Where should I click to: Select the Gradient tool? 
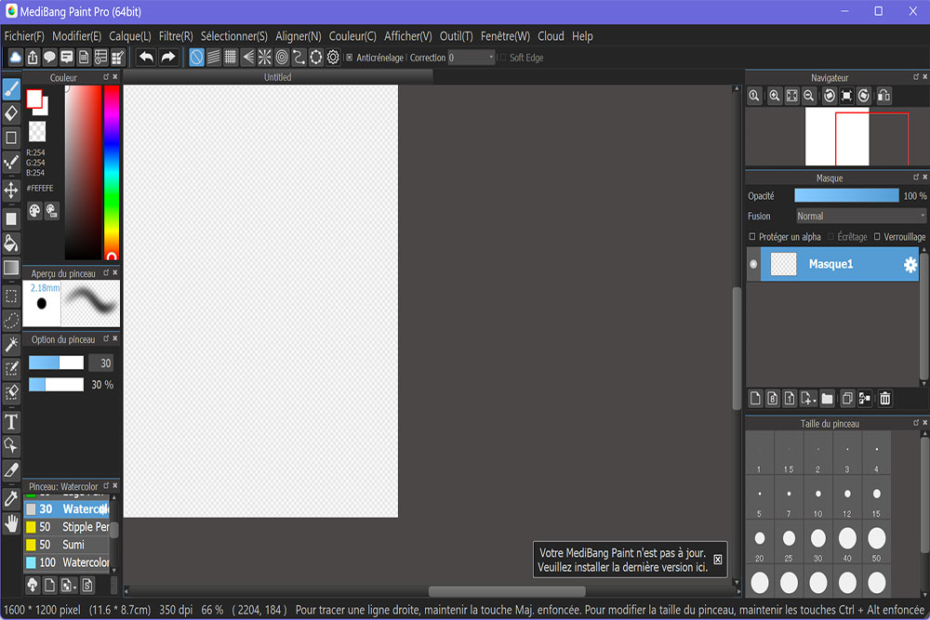11,268
